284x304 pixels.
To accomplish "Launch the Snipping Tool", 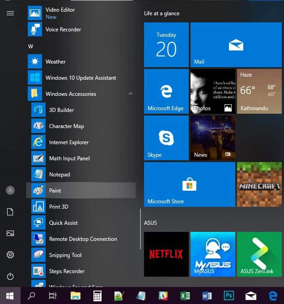I will coord(81,255).
